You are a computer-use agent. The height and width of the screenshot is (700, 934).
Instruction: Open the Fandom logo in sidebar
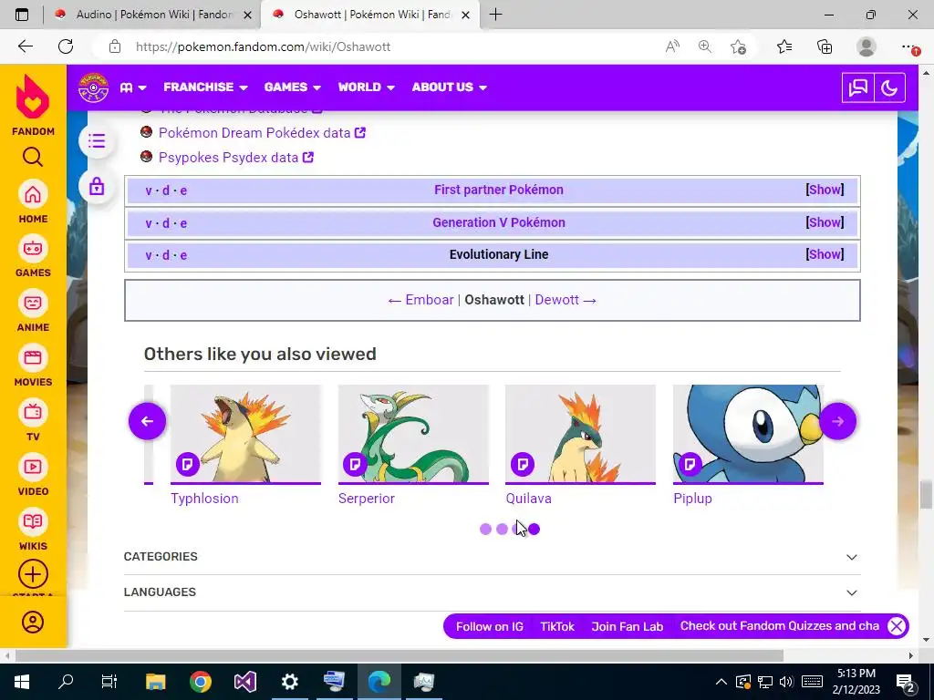pyautogui.click(x=33, y=105)
